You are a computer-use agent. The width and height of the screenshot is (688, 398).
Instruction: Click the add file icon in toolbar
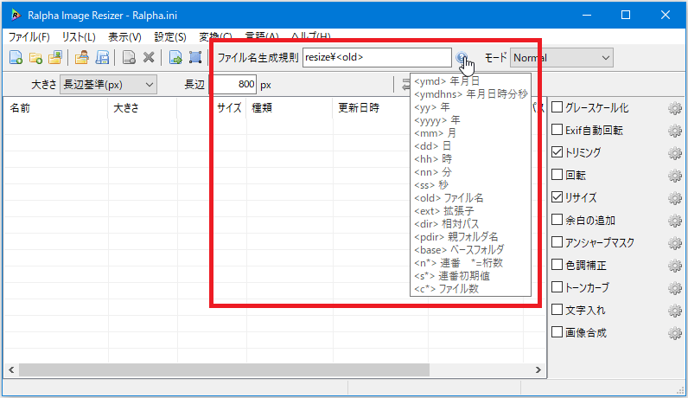(x=16, y=58)
